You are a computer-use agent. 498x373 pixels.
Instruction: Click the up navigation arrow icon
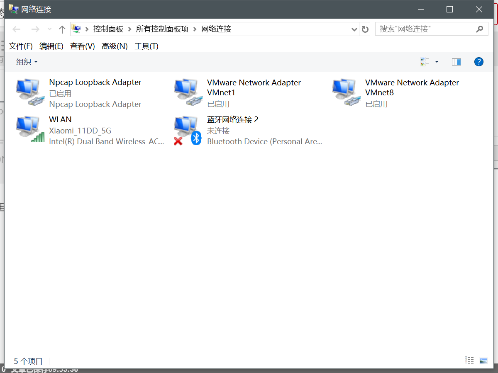tap(62, 29)
